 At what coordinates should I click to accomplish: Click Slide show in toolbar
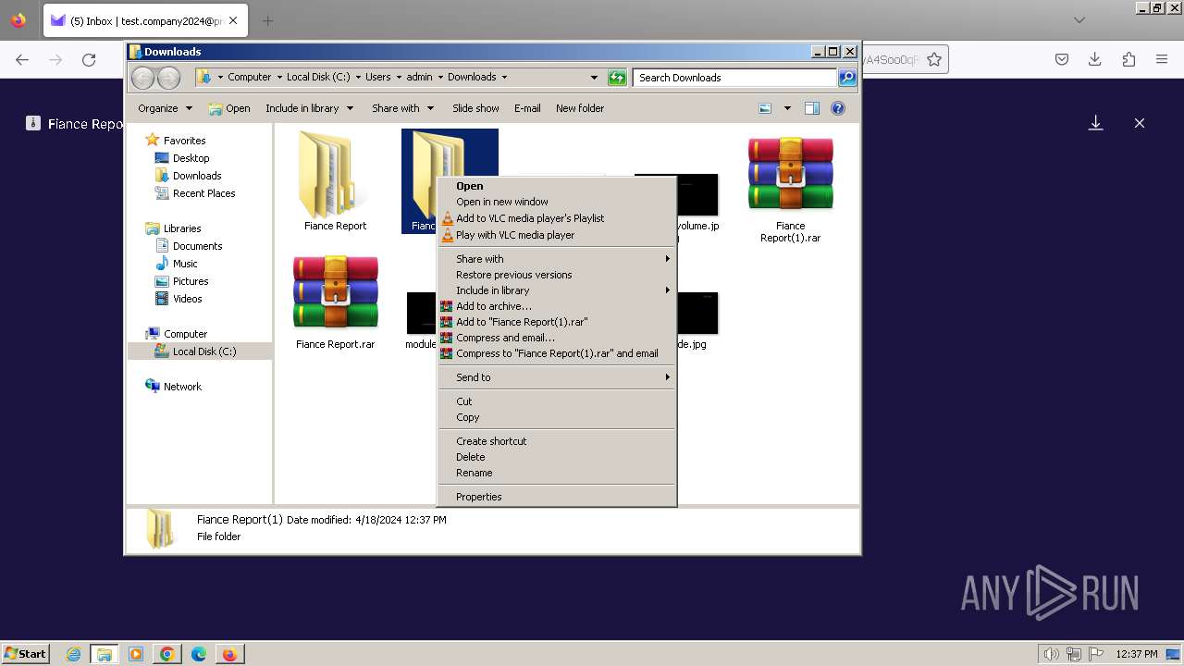[475, 108]
